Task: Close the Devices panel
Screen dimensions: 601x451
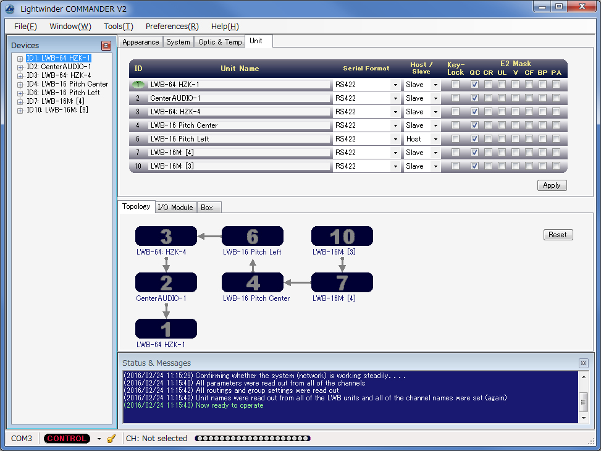Action: tap(106, 46)
